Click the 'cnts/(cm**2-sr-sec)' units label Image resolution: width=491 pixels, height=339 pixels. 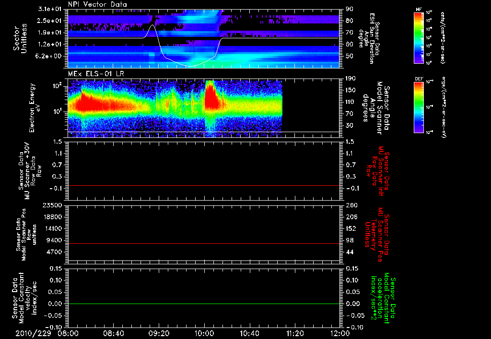click(x=443, y=37)
